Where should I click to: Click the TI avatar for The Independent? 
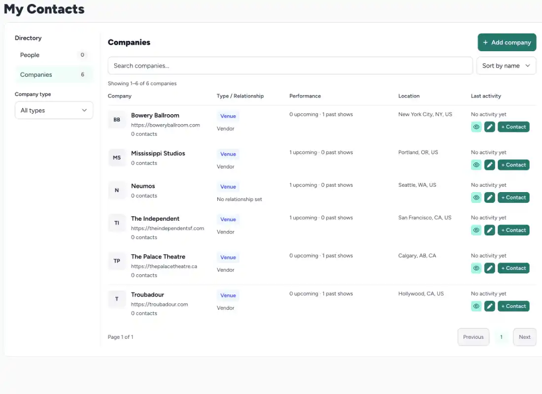coord(117,223)
